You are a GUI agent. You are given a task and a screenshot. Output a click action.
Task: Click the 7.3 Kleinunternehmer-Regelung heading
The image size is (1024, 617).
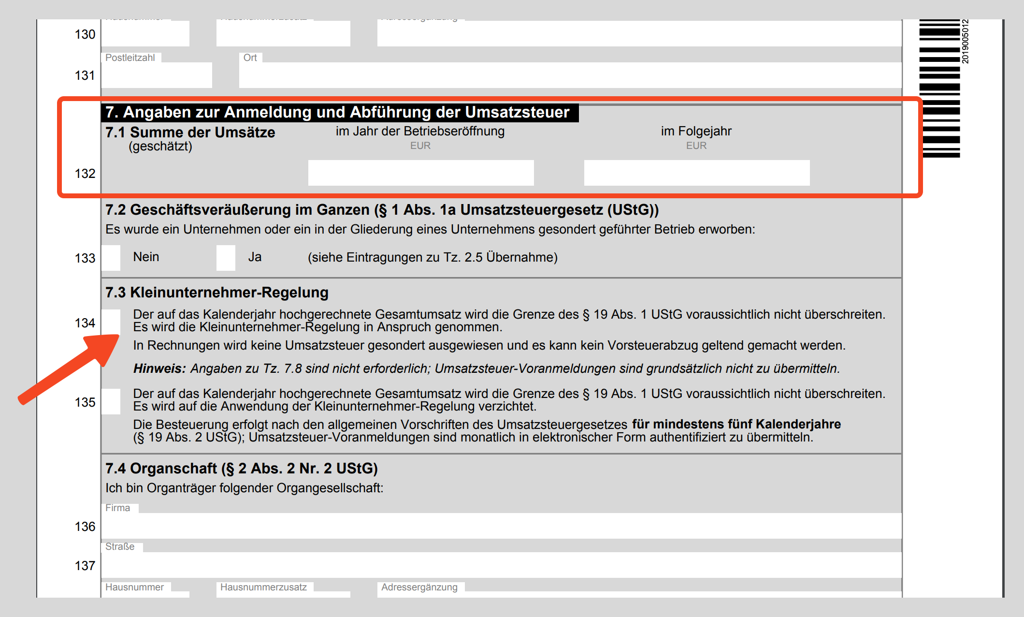[217, 293]
